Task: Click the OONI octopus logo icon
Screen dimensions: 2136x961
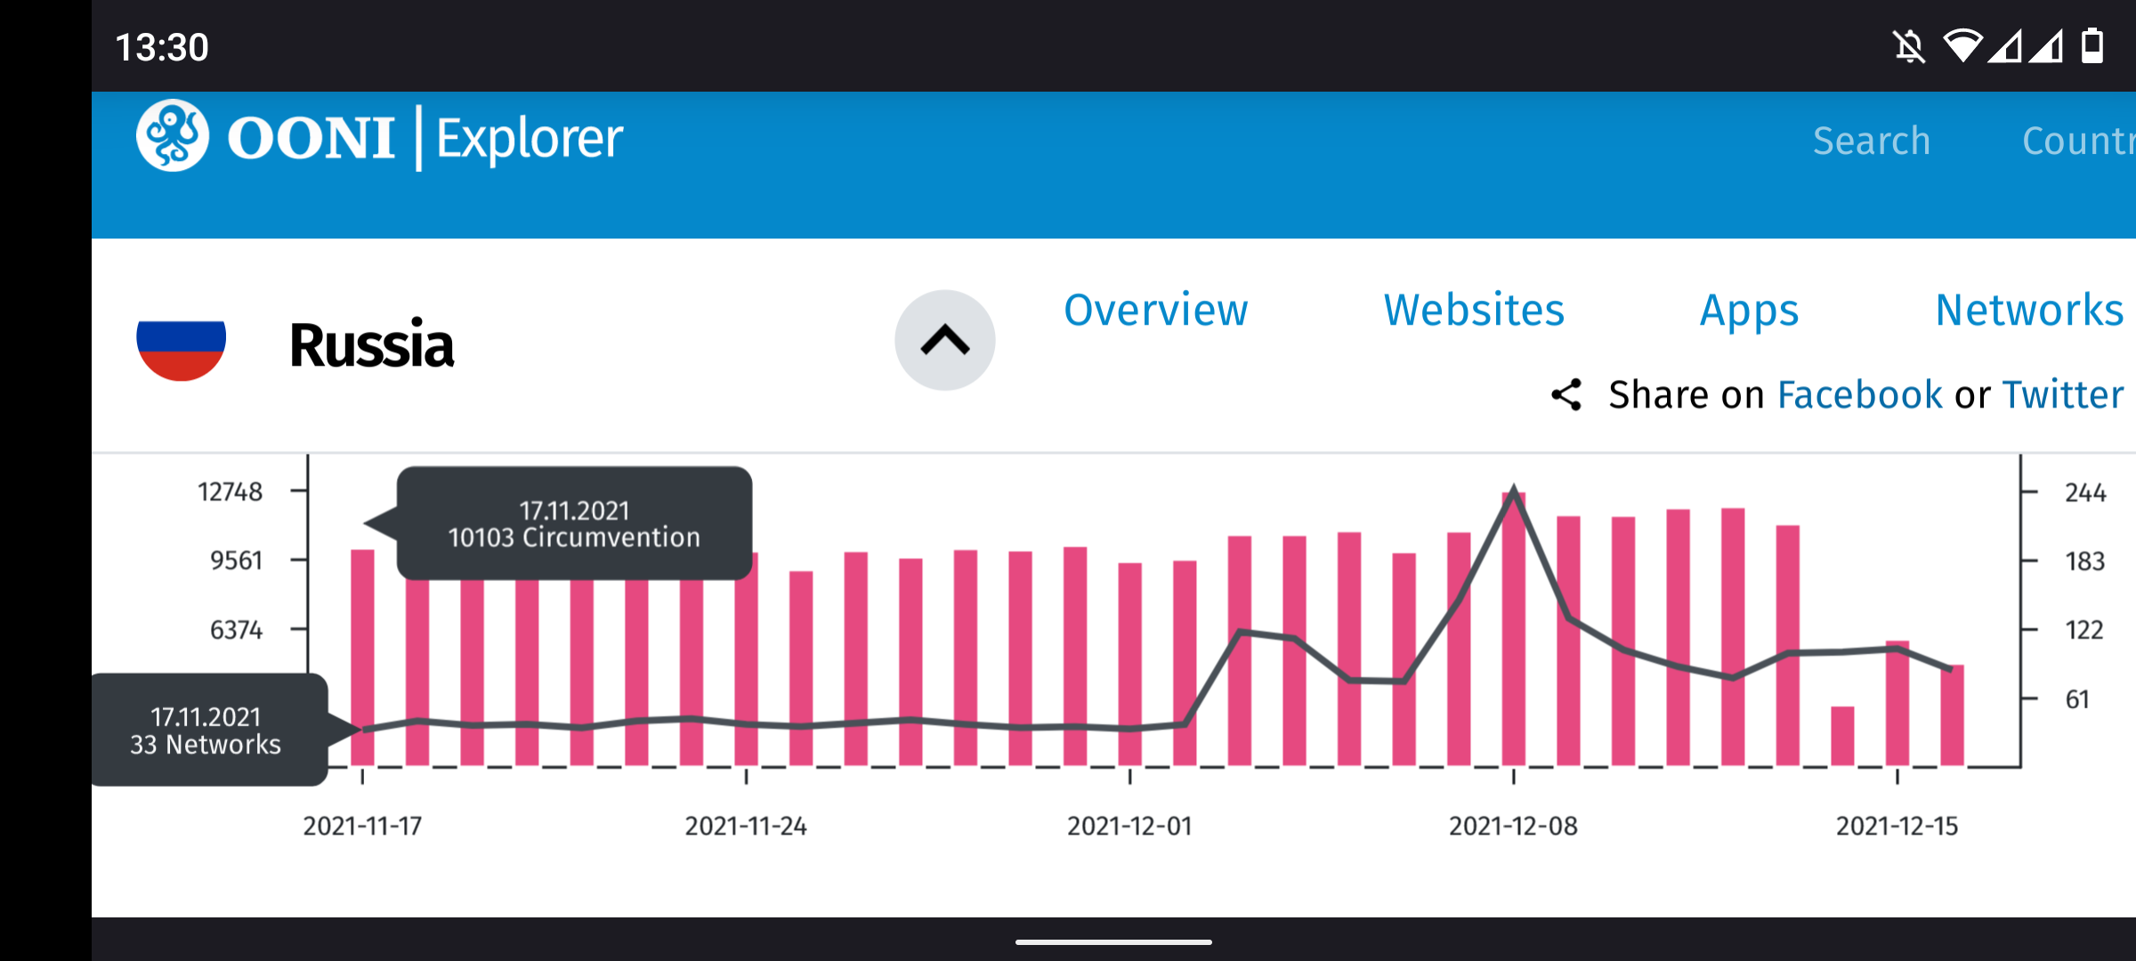Action: click(173, 136)
